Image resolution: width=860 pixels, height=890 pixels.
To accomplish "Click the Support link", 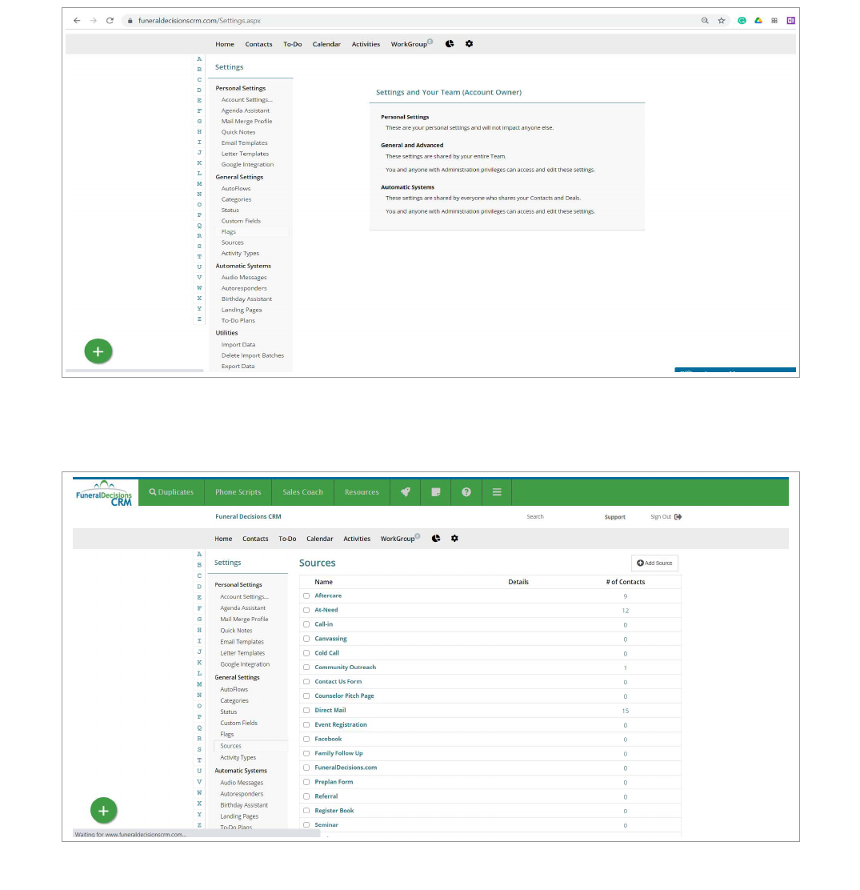I will point(614,517).
